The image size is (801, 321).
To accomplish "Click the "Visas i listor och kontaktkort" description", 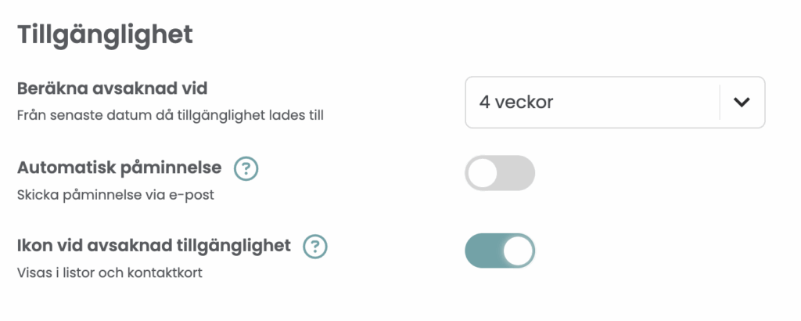I will (x=110, y=273).
